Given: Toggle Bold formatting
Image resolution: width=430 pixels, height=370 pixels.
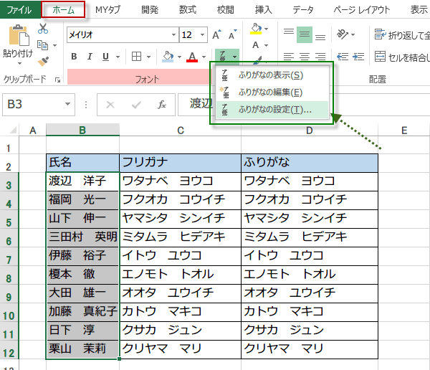Looking at the screenshot, I should coord(74,57).
